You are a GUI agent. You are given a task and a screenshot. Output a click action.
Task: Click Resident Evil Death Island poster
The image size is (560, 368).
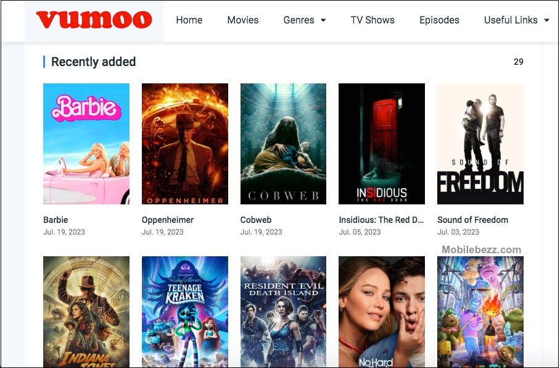click(x=283, y=312)
